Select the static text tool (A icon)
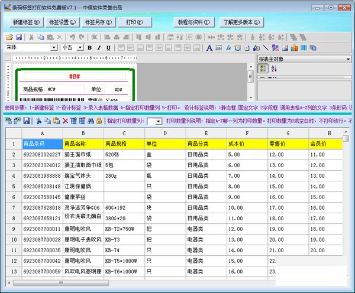The width and height of the screenshot is (355, 293). pos(209,48)
